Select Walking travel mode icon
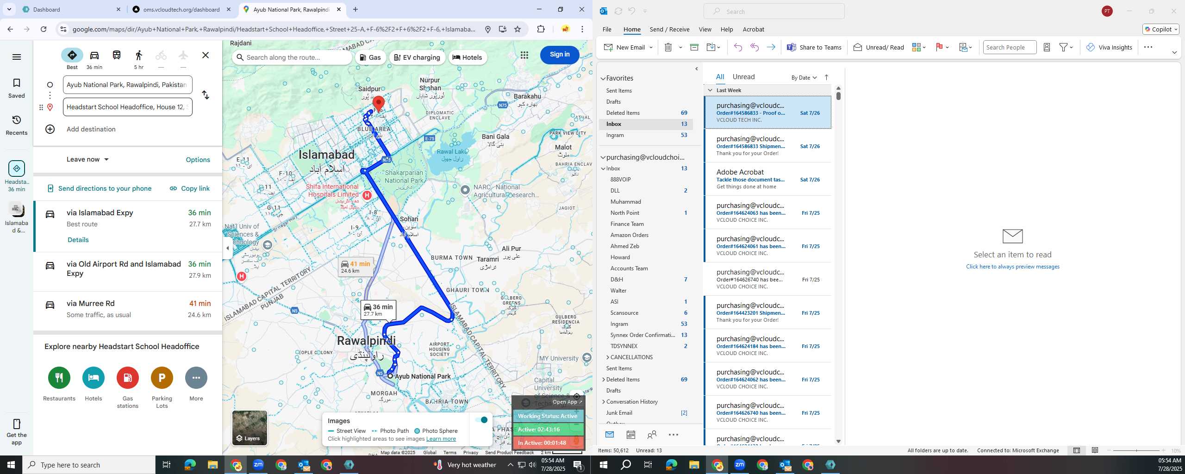1185x474 pixels. click(x=139, y=56)
